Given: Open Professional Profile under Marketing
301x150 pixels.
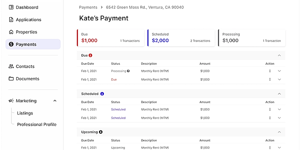Looking at the screenshot, I should point(37,125).
